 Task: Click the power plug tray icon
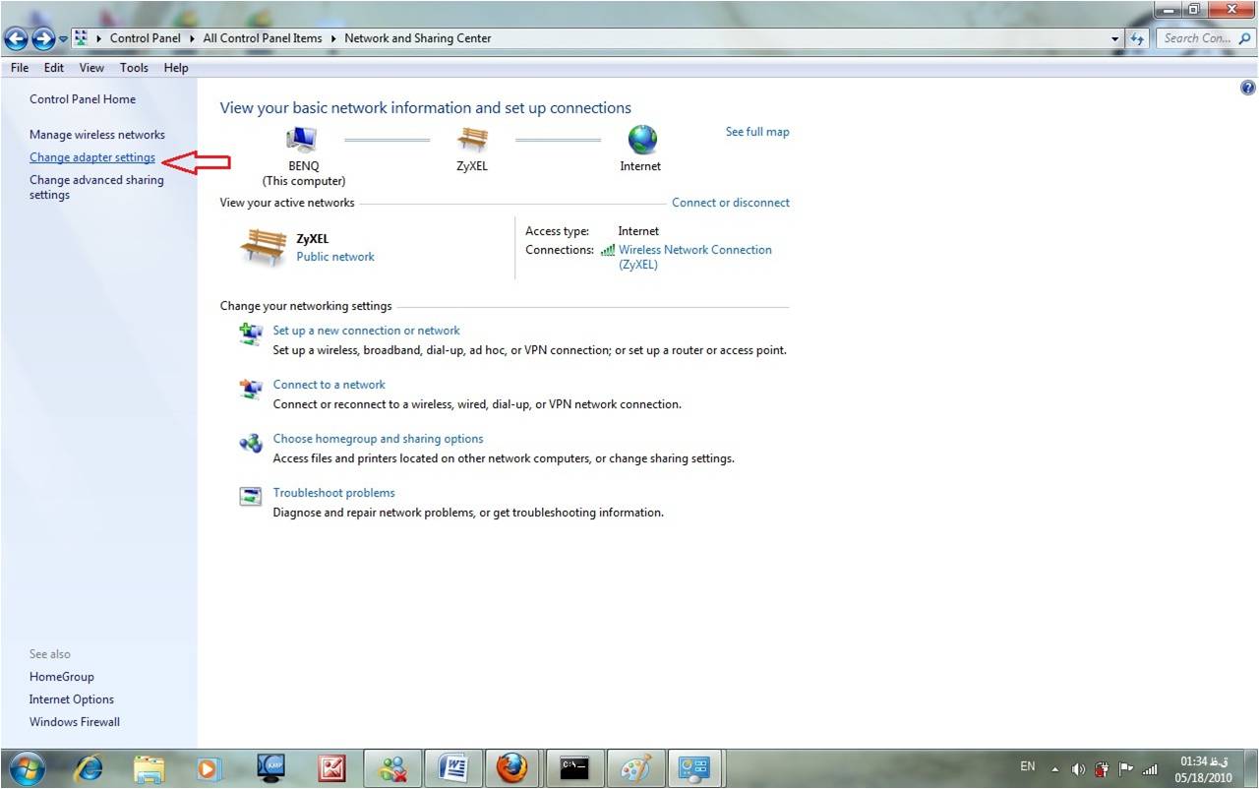pyautogui.click(x=1103, y=768)
